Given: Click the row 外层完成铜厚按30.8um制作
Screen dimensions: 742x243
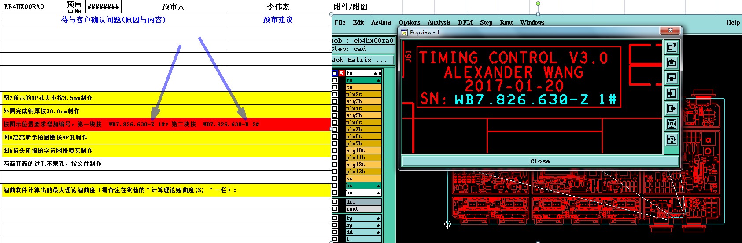Looking at the screenshot, I should point(166,111).
